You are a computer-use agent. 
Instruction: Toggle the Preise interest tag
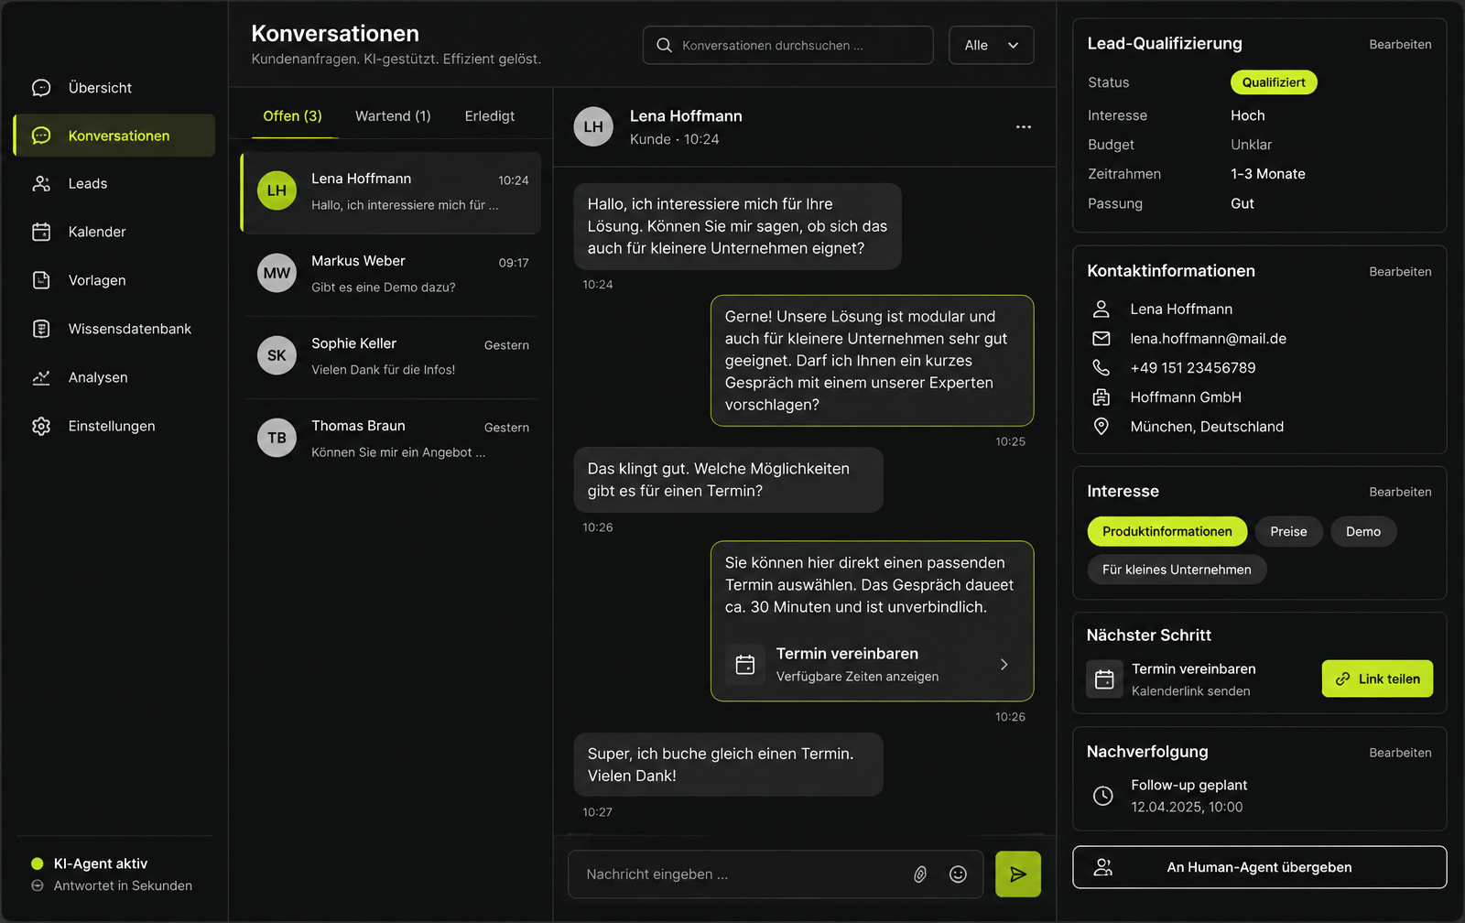pos(1288,532)
